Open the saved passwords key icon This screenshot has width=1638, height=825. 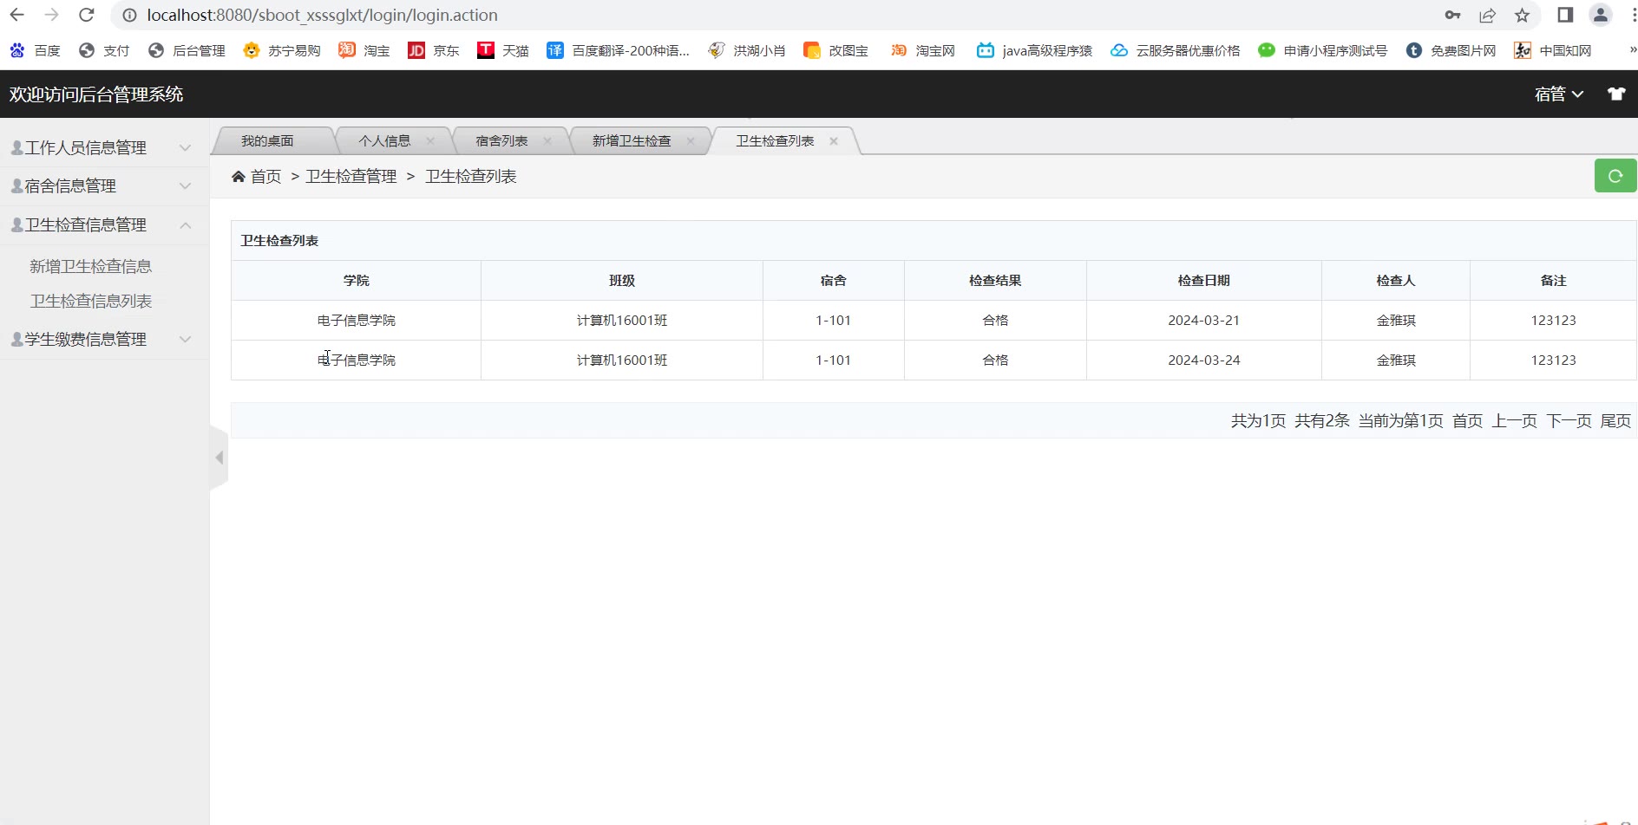pos(1452,15)
